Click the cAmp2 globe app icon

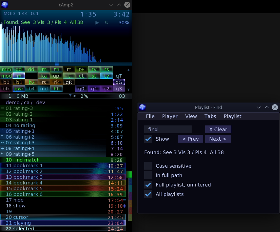point(5,5)
